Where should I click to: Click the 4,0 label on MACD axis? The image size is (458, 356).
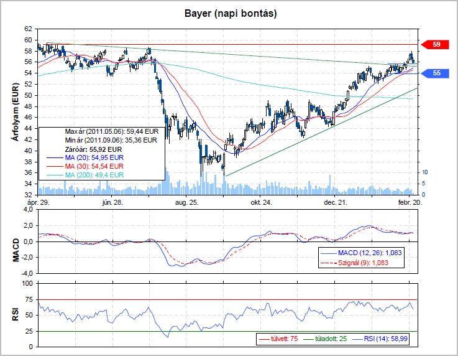(x=28, y=210)
